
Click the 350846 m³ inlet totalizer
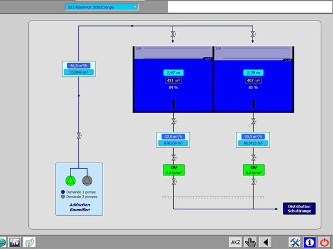pyautogui.click(x=79, y=72)
